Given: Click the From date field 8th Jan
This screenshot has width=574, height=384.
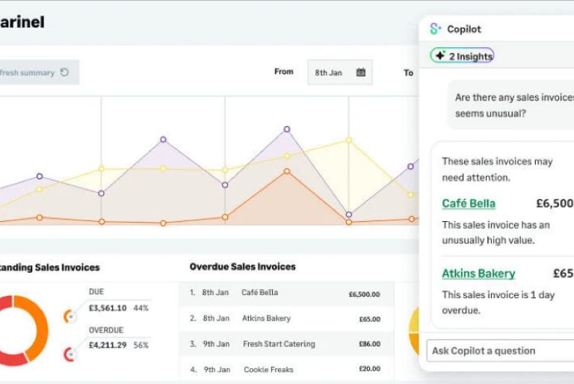Looking at the screenshot, I should point(340,72).
